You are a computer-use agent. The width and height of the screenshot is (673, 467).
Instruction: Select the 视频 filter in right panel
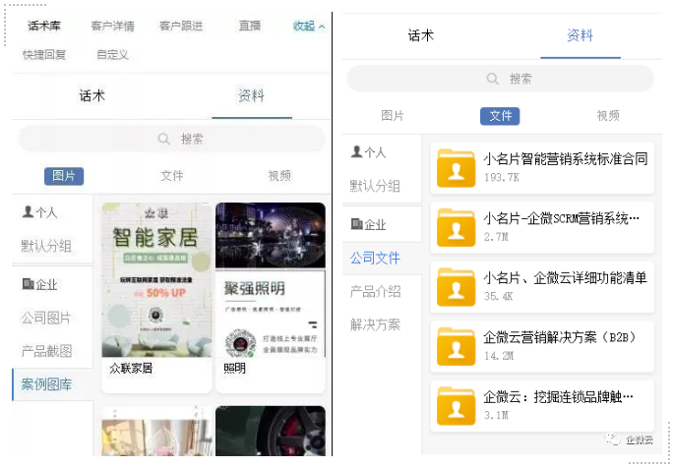coord(608,116)
